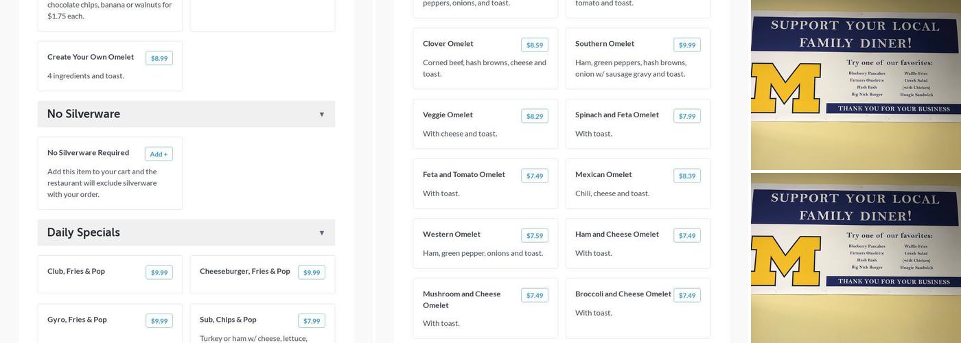Screen dimensions: 961x343
Task: Add Western Omelet for $7.59
Action: click(534, 236)
